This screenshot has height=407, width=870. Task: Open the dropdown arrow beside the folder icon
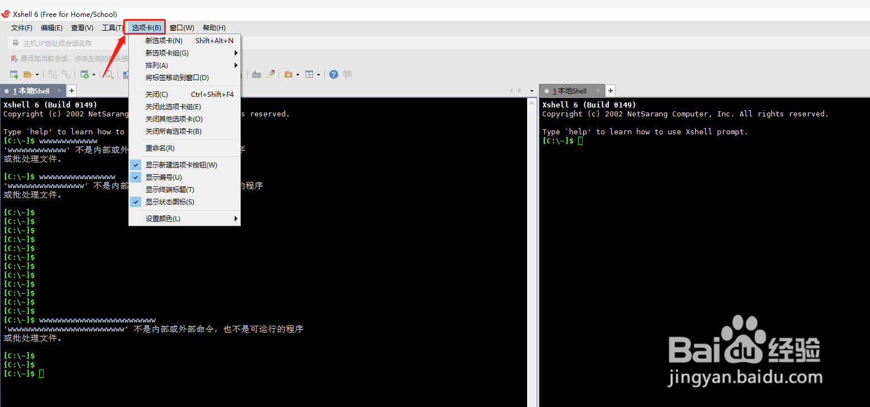37,74
